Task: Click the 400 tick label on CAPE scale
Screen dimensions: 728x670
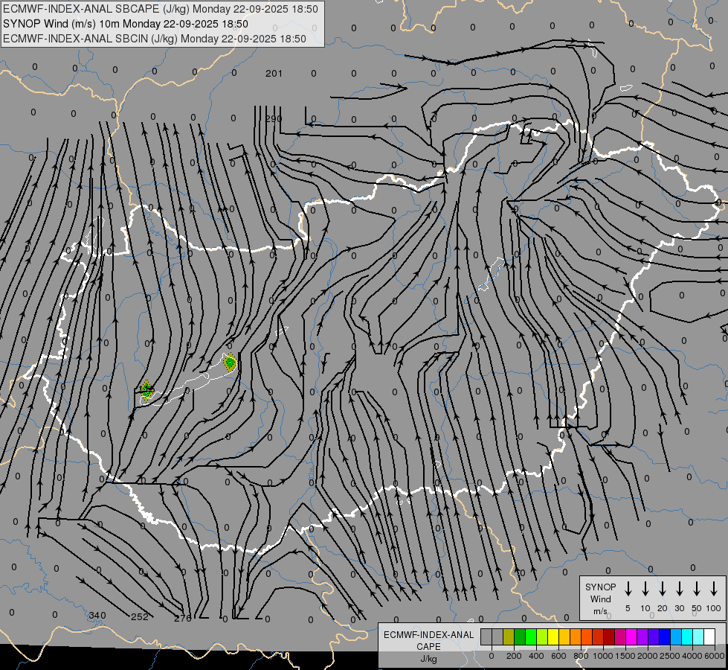Action: tap(536, 656)
